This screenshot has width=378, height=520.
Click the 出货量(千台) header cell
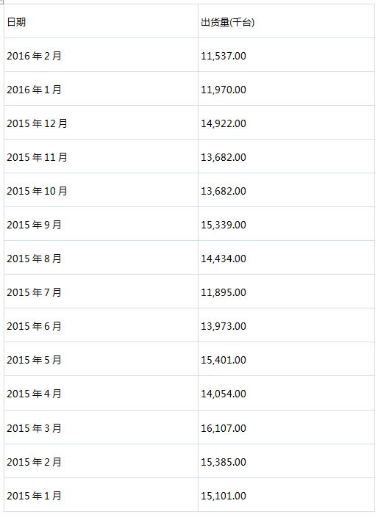(x=286, y=21)
